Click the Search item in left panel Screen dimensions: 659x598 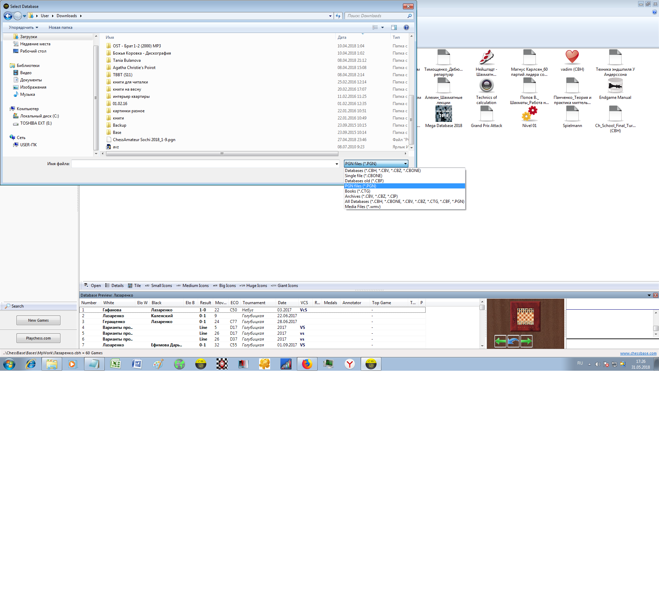click(14, 306)
